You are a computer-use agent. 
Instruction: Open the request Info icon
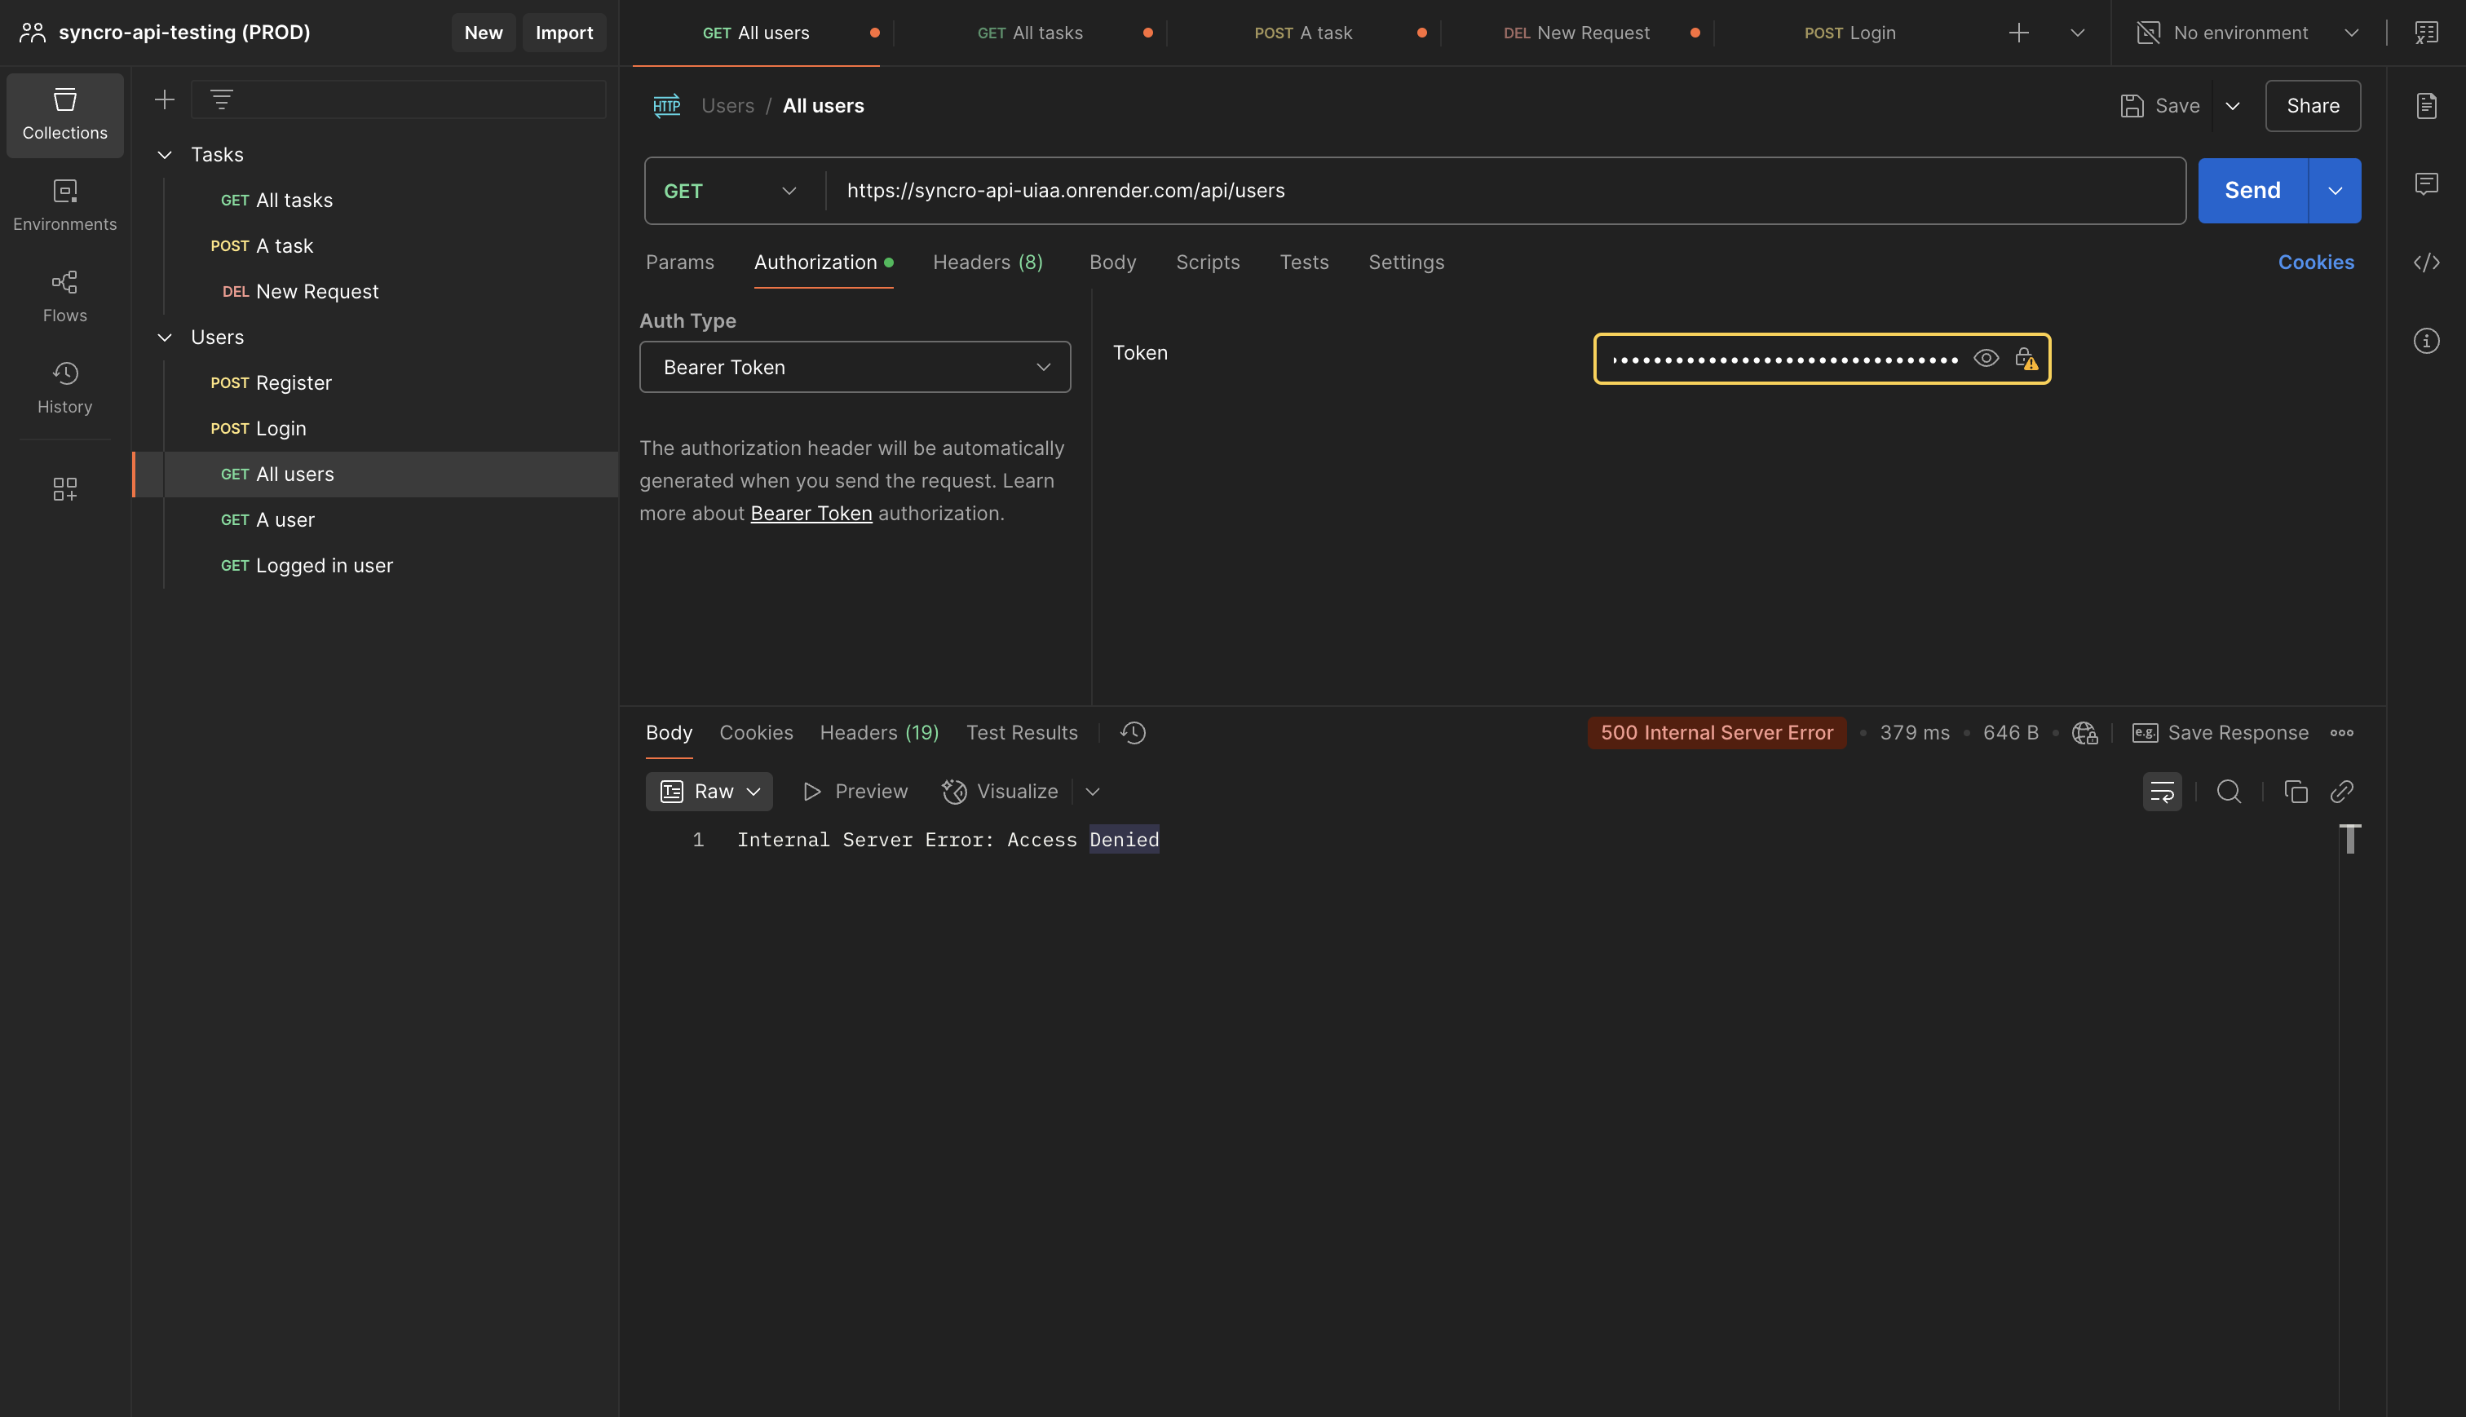click(x=2427, y=341)
